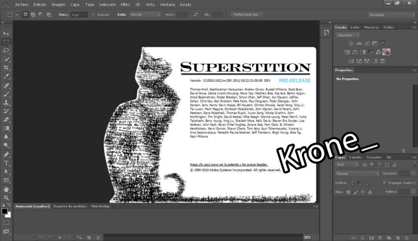The width and height of the screenshot is (418, 241).
Task: Open the Opacidad slider arrow
Action: tap(413, 174)
